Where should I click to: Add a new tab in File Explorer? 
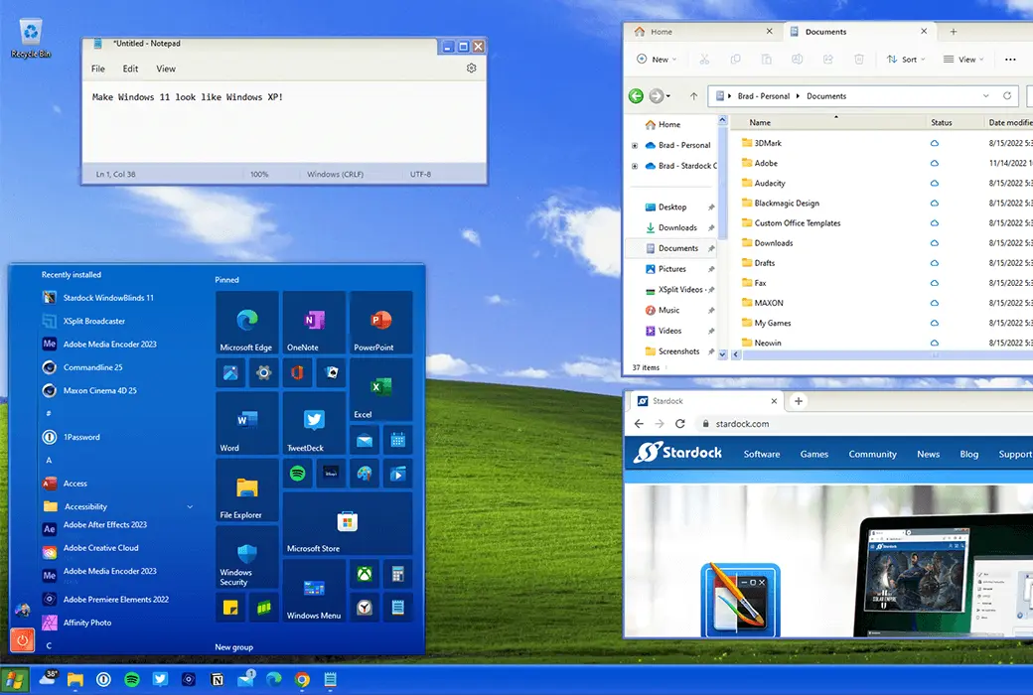coord(954,32)
